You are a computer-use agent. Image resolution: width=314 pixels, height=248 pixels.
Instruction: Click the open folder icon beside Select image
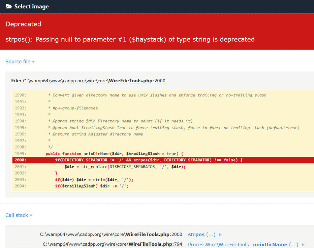9,6
